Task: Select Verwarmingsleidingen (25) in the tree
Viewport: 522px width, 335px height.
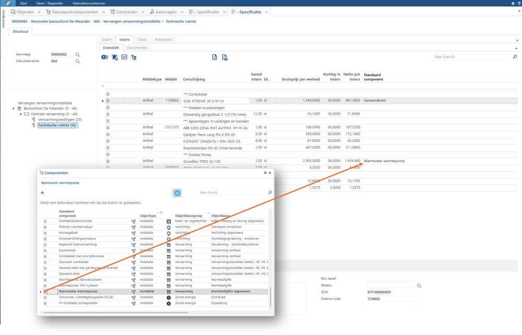Action: (x=60, y=120)
